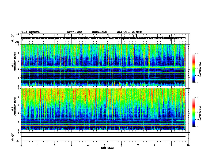
Task: Click the ch.1 spectrogram panel
Action: coord(103,65)
